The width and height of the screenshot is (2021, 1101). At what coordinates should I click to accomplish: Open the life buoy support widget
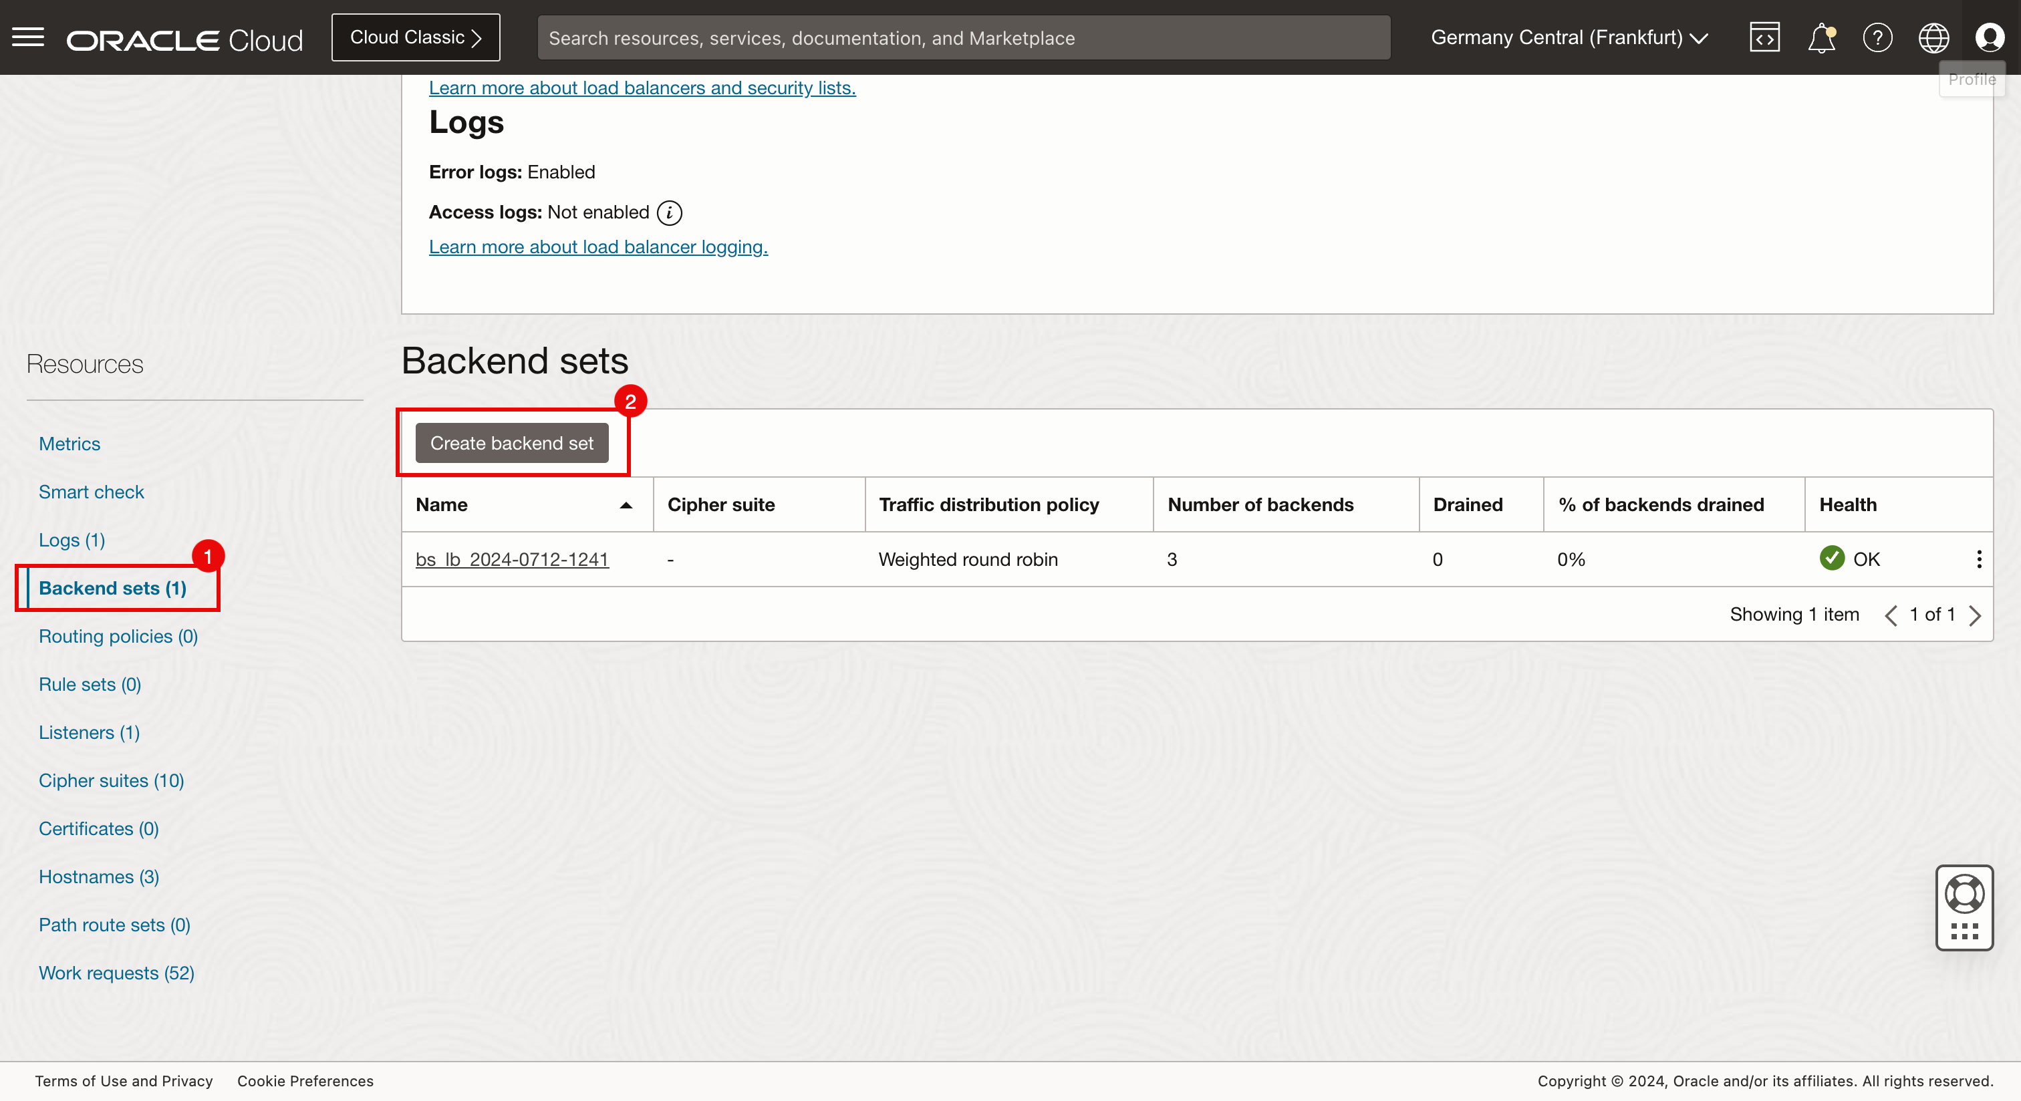1964,894
